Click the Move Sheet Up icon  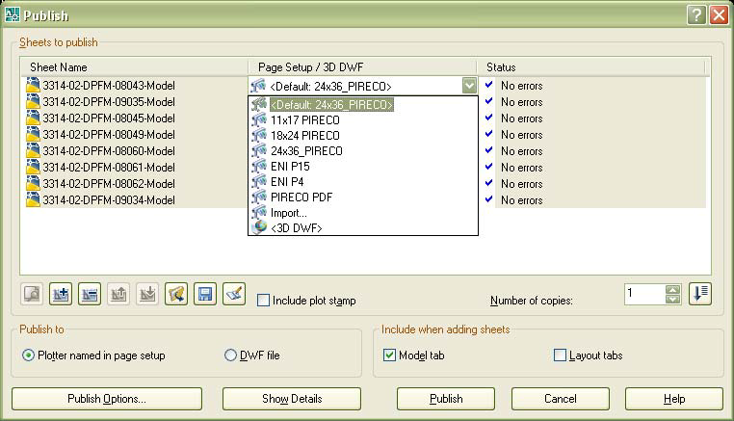pos(118,294)
